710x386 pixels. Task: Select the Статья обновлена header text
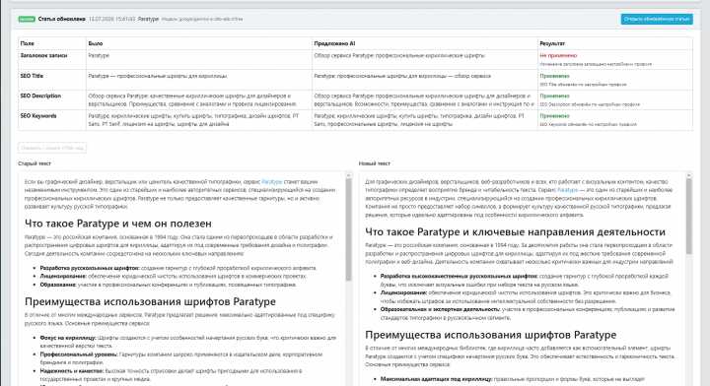coord(61,19)
